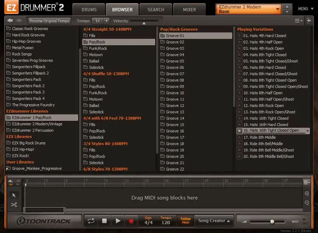The height and width of the screenshot is (233, 318).
Task: Open Metal Fusion folder
Action: [20, 48]
